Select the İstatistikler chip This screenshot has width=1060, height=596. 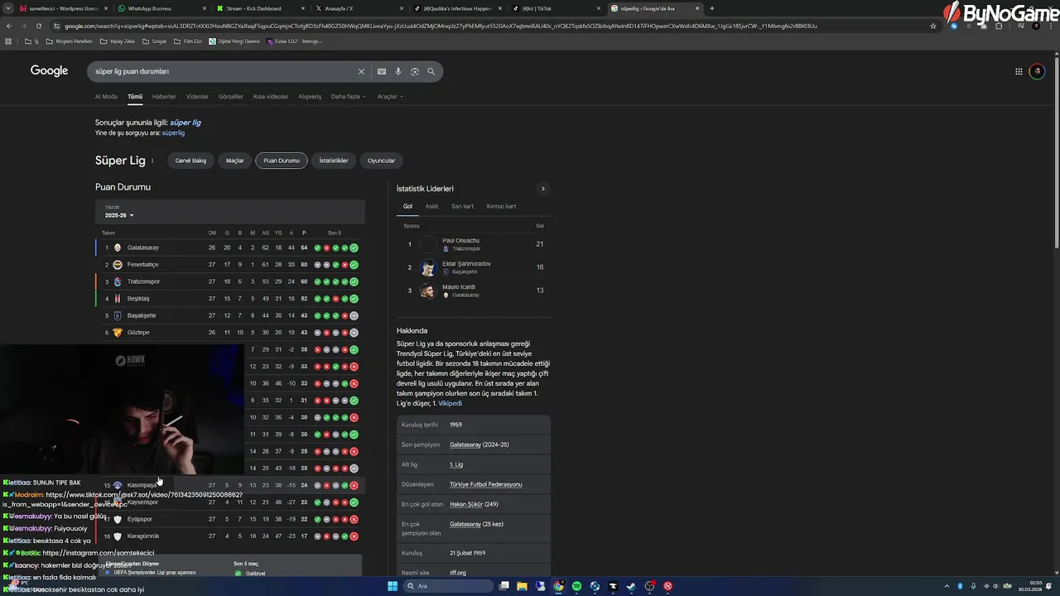334,161
